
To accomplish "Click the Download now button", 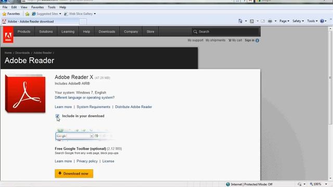I will click(x=74, y=173).
